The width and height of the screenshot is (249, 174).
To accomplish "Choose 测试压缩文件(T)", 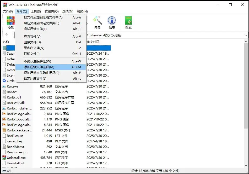I will point(51,29).
